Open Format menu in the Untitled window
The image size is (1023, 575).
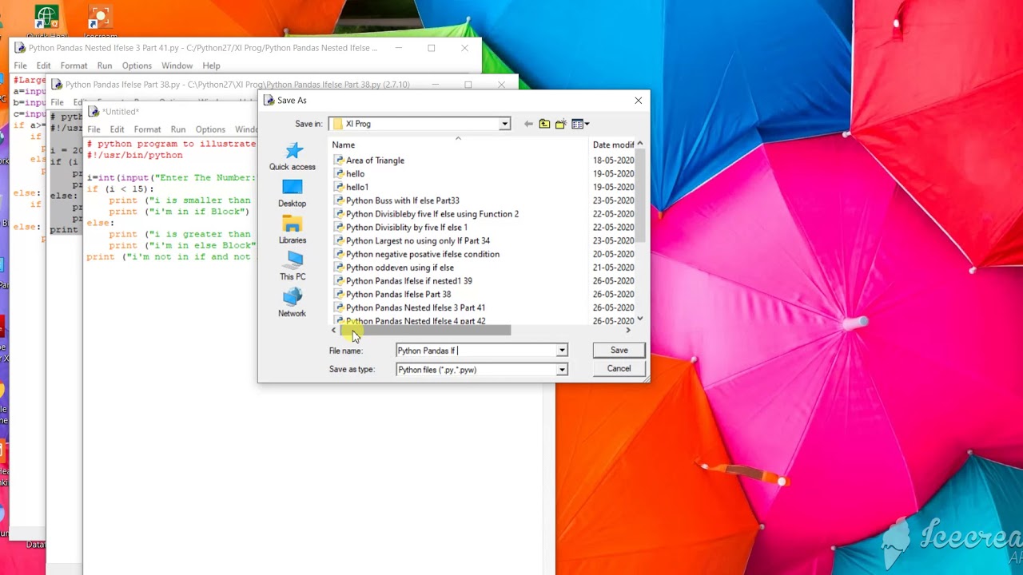pyautogui.click(x=148, y=129)
